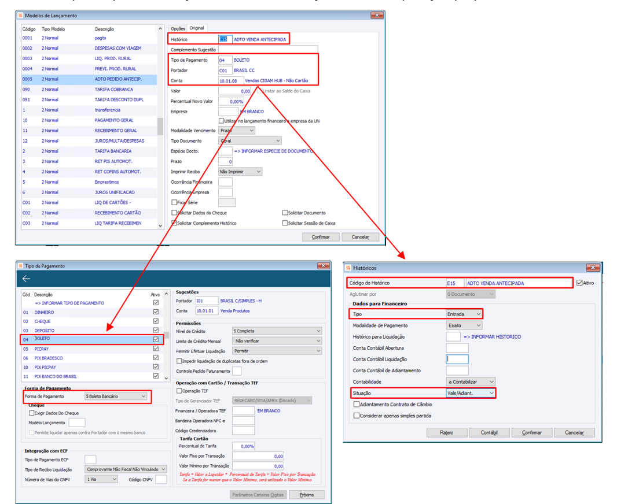Close the Modelos de Lançamento window
Screen dimensions: 628x504
click(x=377, y=15)
